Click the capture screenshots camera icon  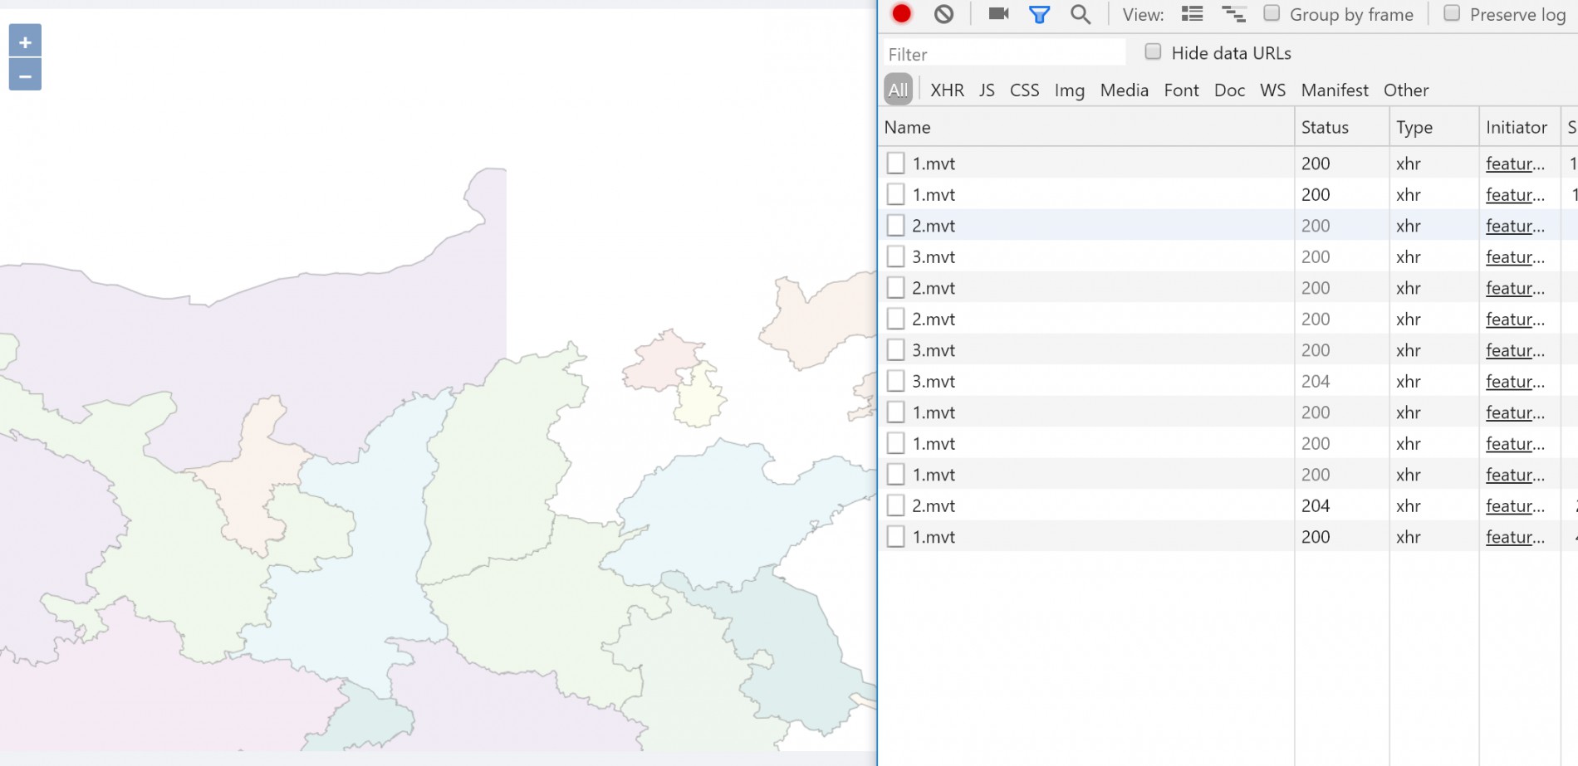pyautogui.click(x=998, y=14)
